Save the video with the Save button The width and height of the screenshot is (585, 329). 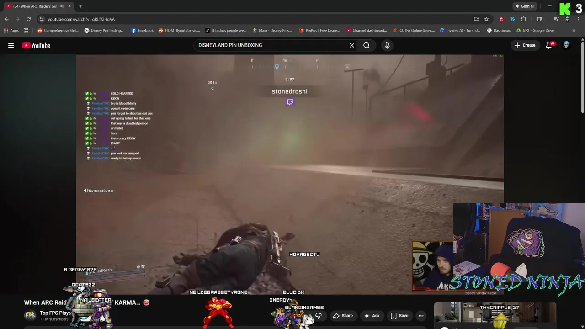(399, 316)
